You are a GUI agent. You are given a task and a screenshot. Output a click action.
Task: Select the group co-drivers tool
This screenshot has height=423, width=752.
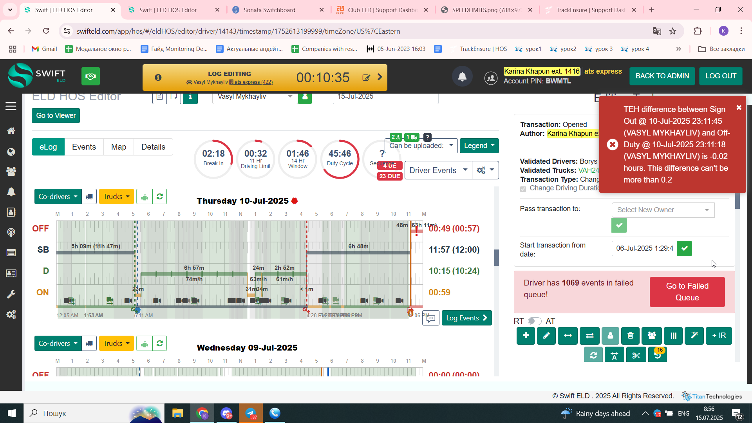pyautogui.click(x=652, y=336)
